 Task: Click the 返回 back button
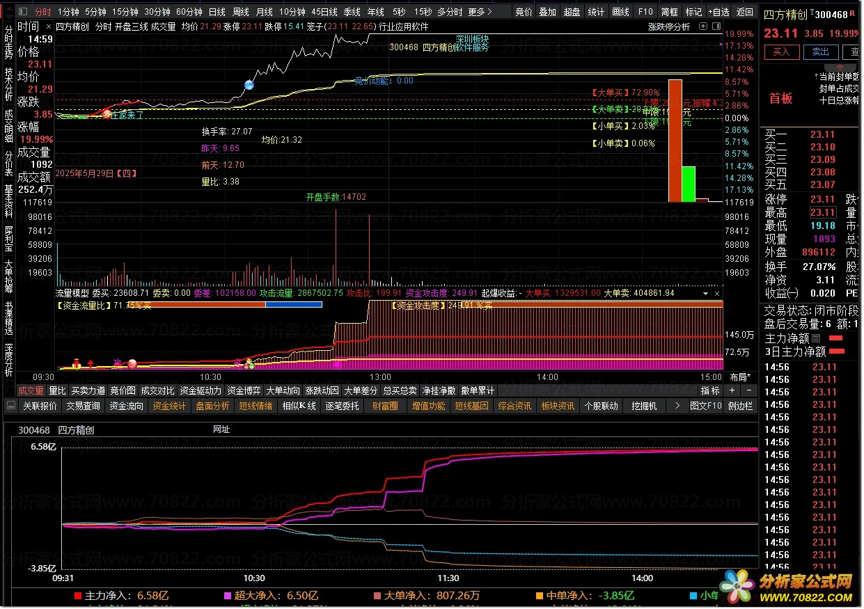click(744, 12)
